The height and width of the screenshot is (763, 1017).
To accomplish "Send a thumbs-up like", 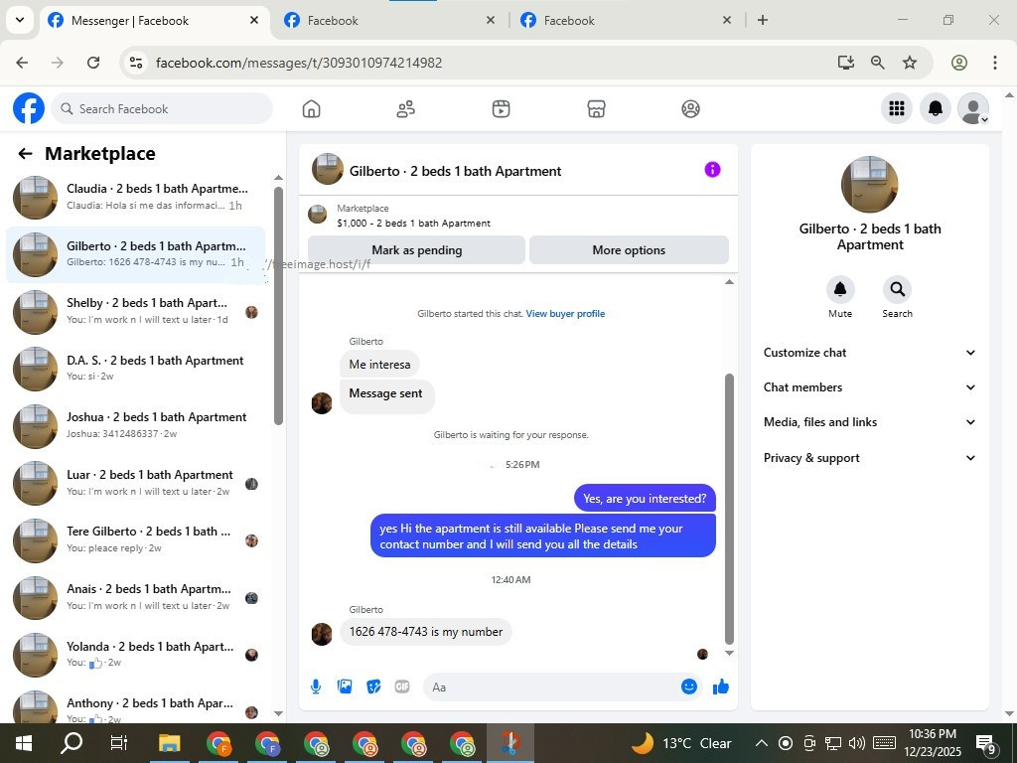I will [x=721, y=687].
